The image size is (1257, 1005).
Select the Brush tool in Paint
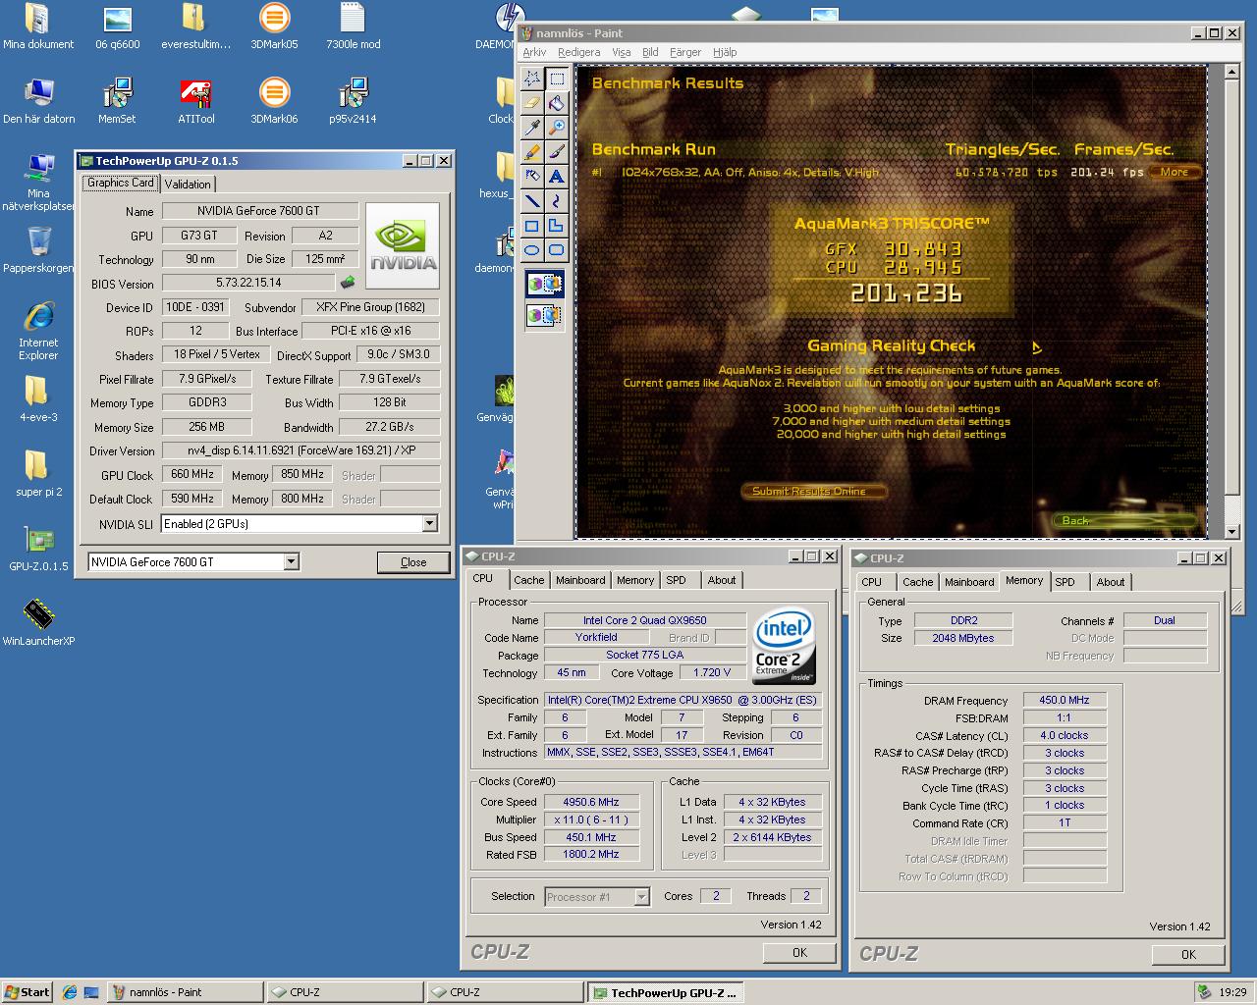tap(556, 151)
